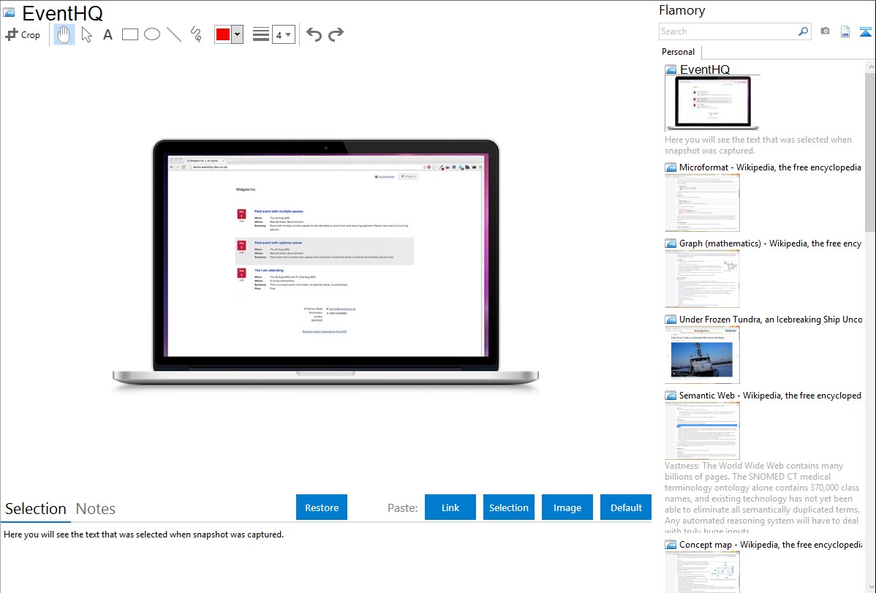The image size is (876, 593).
Task: Redo the last edit
Action: [x=336, y=34]
